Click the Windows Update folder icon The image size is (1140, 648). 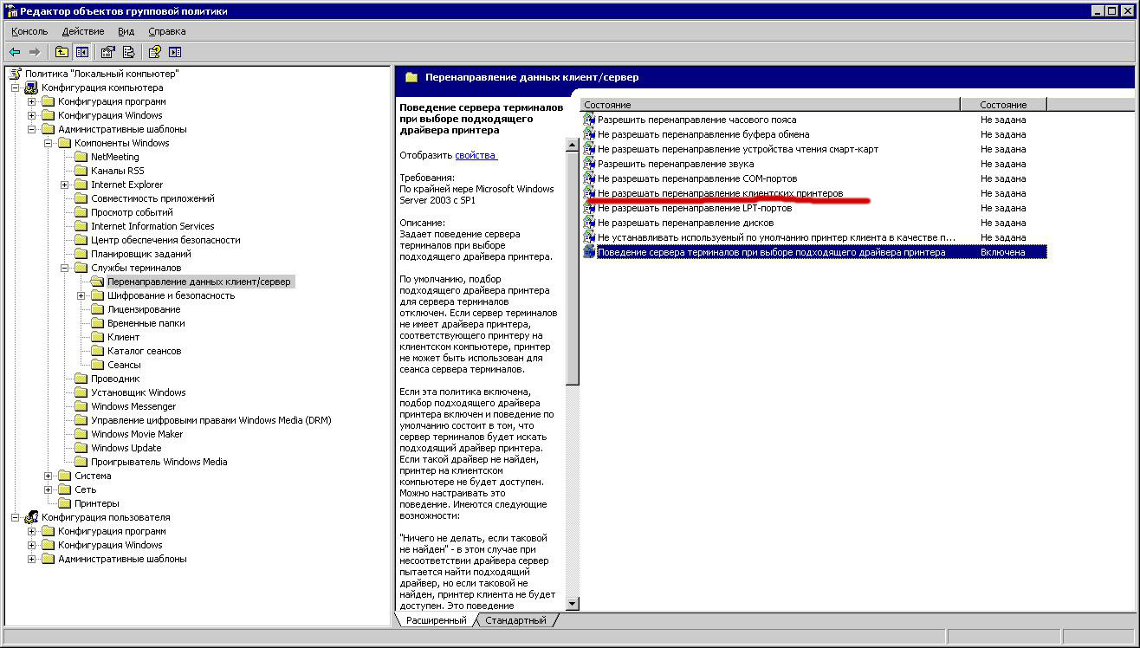coord(81,448)
